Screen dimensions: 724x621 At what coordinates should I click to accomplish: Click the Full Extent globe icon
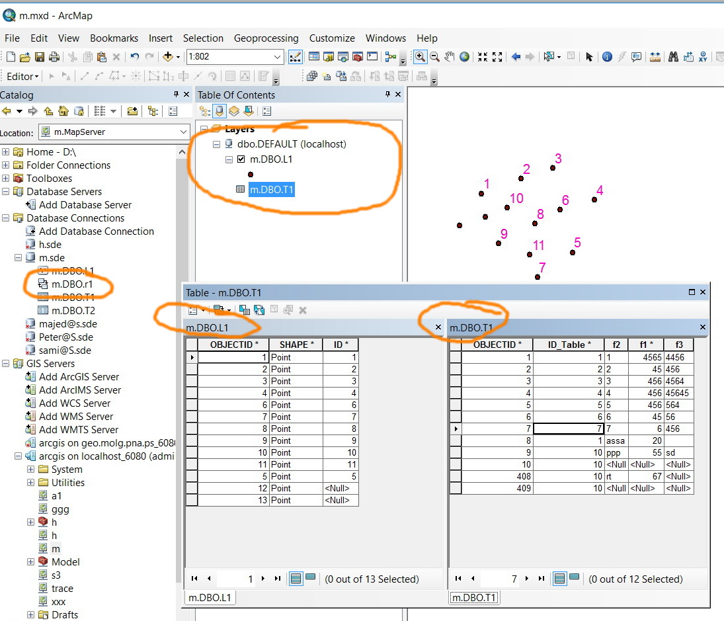pyautogui.click(x=465, y=57)
